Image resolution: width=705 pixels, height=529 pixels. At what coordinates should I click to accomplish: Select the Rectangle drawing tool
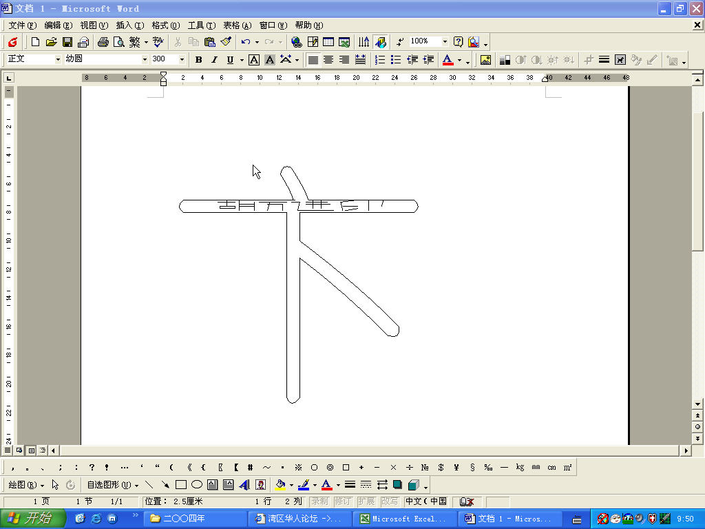click(x=181, y=485)
